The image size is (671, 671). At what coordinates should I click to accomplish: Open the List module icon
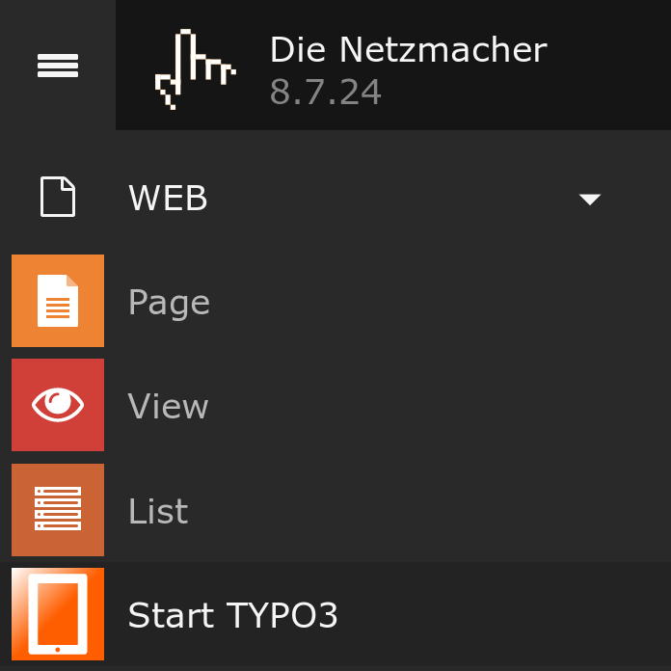pos(58,510)
